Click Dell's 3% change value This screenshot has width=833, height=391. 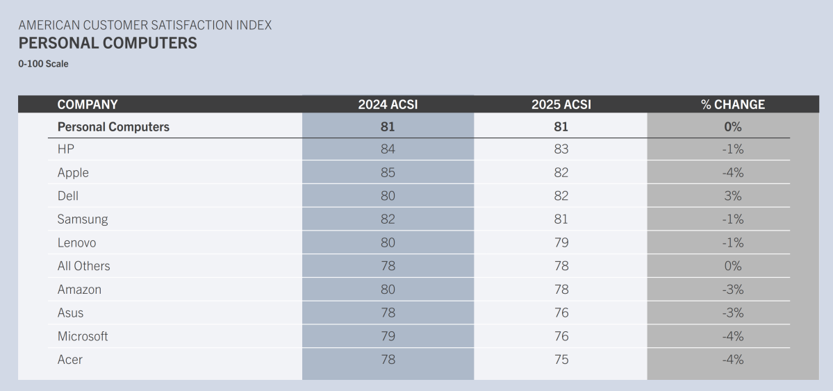(732, 196)
